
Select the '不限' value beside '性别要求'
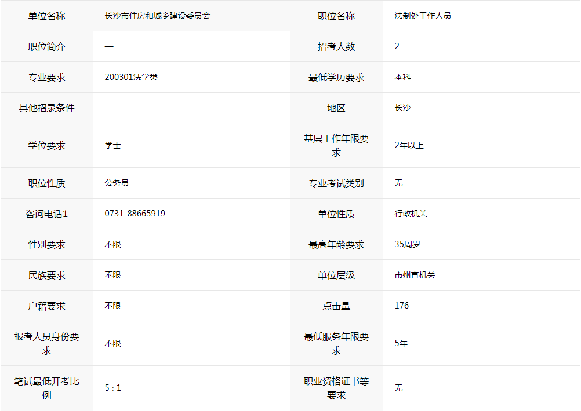point(112,244)
